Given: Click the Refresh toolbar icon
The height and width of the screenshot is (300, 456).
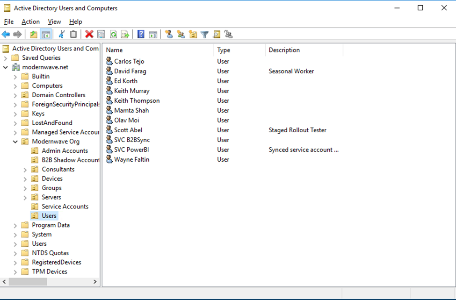Looking at the screenshot, I should point(113,34).
